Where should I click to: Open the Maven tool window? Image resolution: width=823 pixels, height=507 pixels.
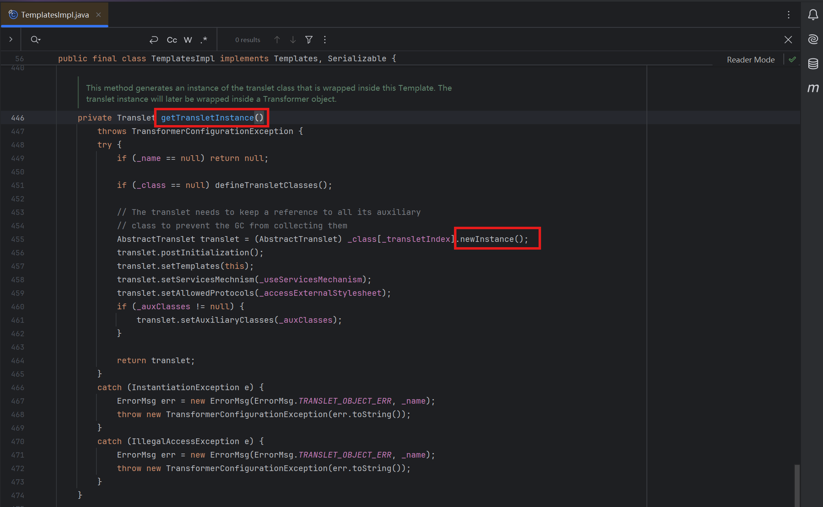click(813, 88)
